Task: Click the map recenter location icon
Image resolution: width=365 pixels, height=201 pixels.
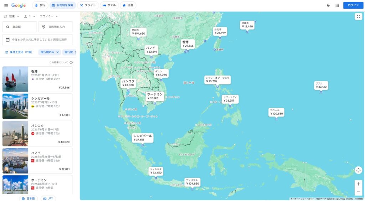Action: coord(358,170)
